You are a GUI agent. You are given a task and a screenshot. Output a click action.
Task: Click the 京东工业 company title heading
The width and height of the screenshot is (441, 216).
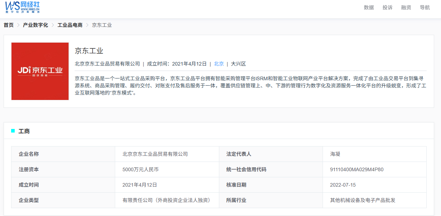(89, 51)
